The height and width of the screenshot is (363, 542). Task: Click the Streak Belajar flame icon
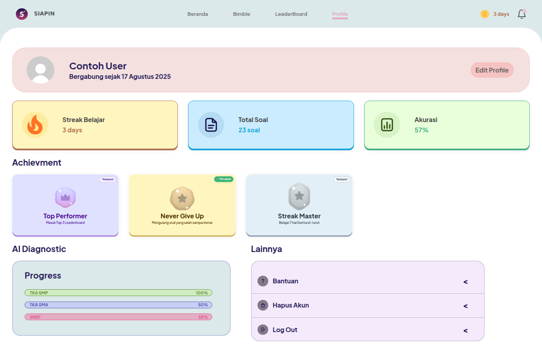pyautogui.click(x=35, y=125)
